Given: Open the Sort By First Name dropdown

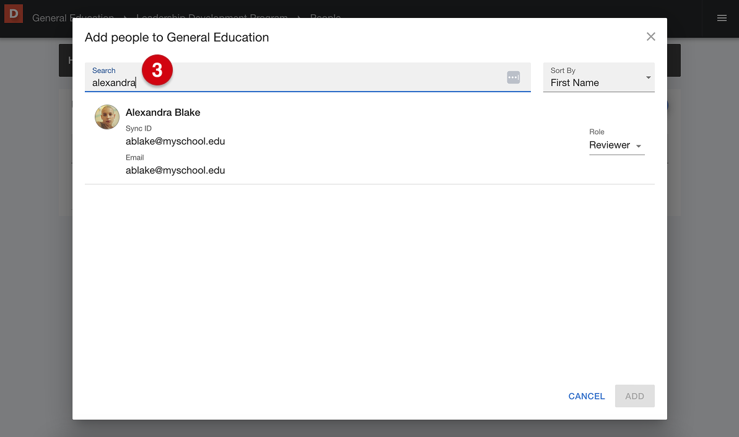Looking at the screenshot, I should pyautogui.click(x=598, y=77).
